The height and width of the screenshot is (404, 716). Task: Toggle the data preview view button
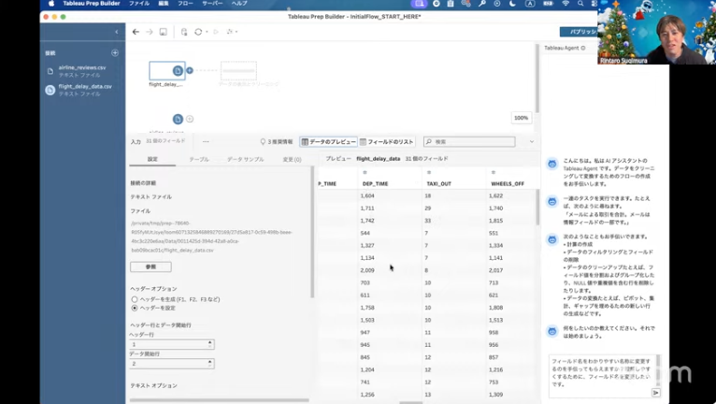click(328, 142)
